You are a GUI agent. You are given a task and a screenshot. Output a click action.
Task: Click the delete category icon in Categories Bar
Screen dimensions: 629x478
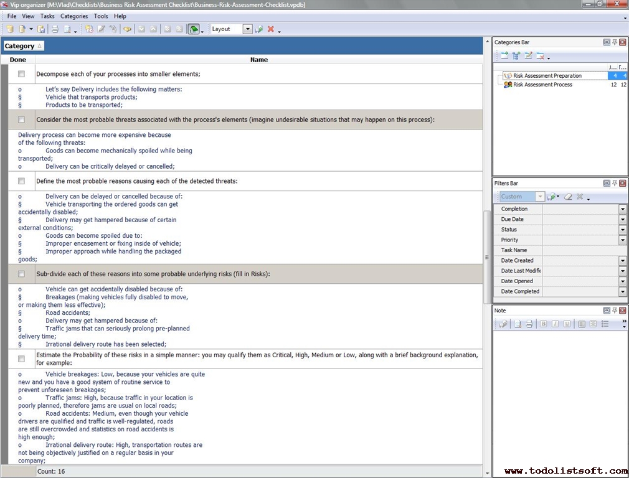540,56
